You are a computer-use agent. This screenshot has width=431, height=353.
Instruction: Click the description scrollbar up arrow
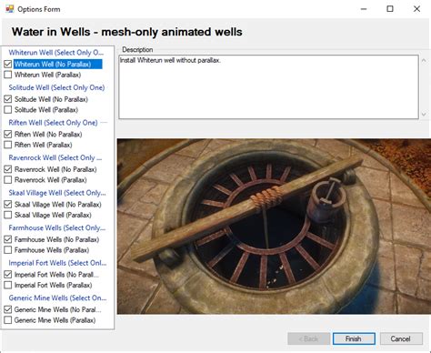click(x=424, y=61)
